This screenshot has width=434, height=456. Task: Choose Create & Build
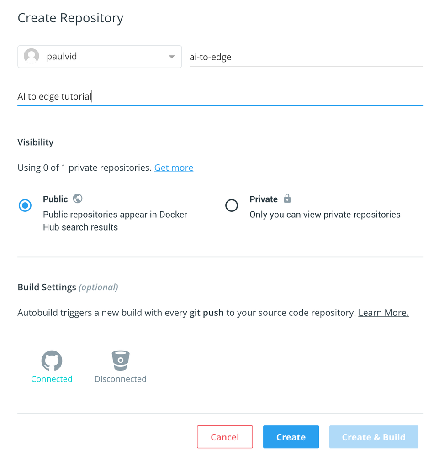pos(373,437)
